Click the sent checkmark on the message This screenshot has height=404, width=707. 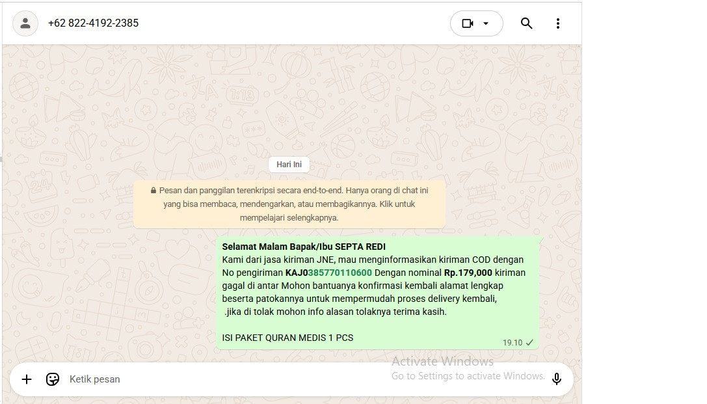[530, 343]
